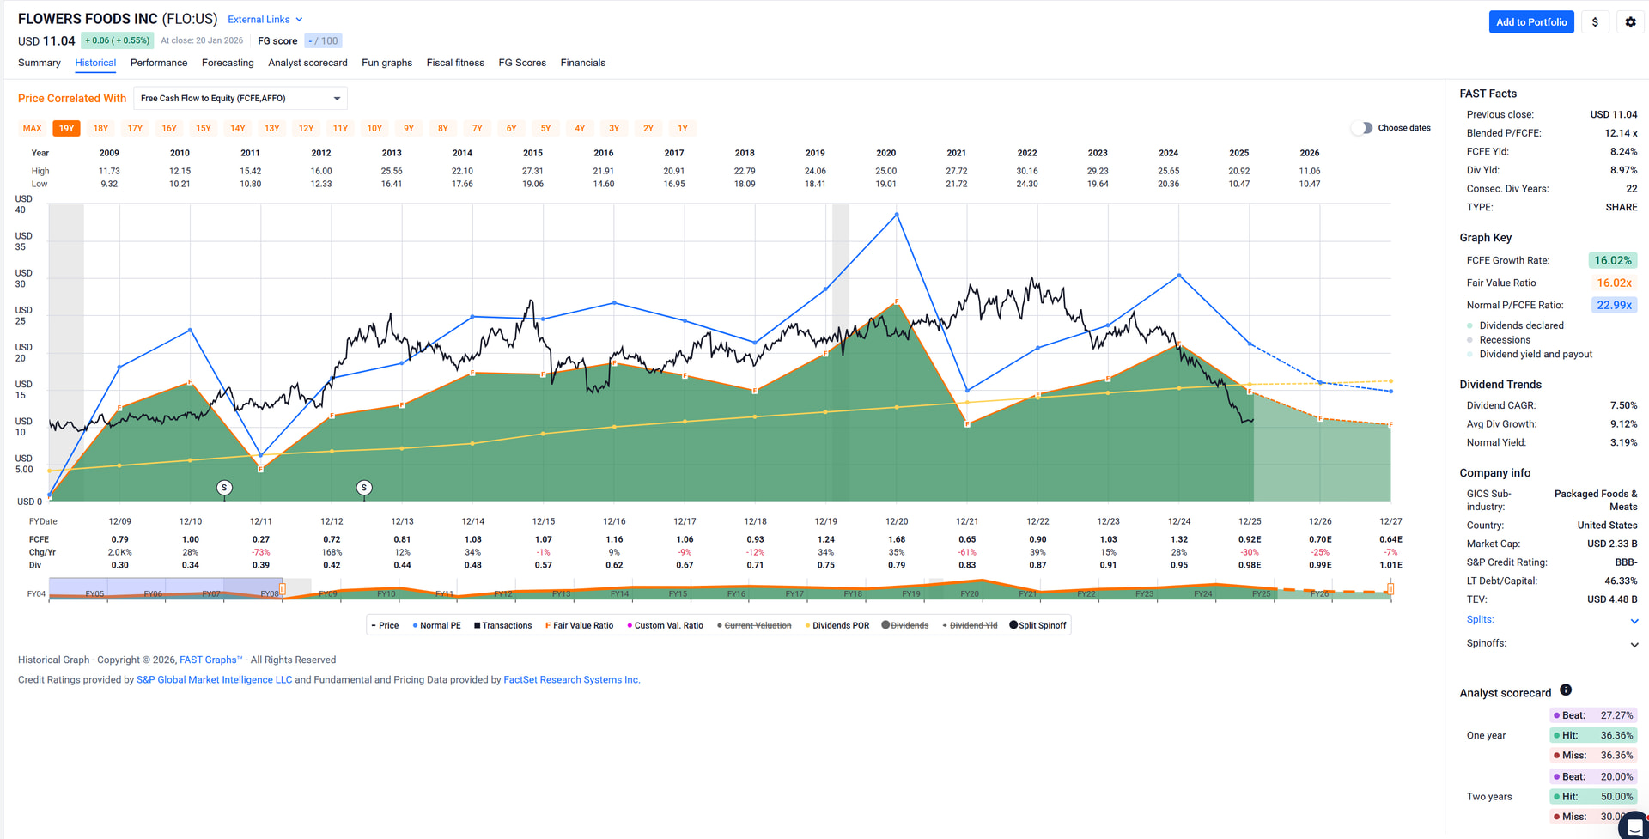Screen dimensions: 1649x839
Task: Click the Analyst scorecard info icon
Action: click(1566, 690)
